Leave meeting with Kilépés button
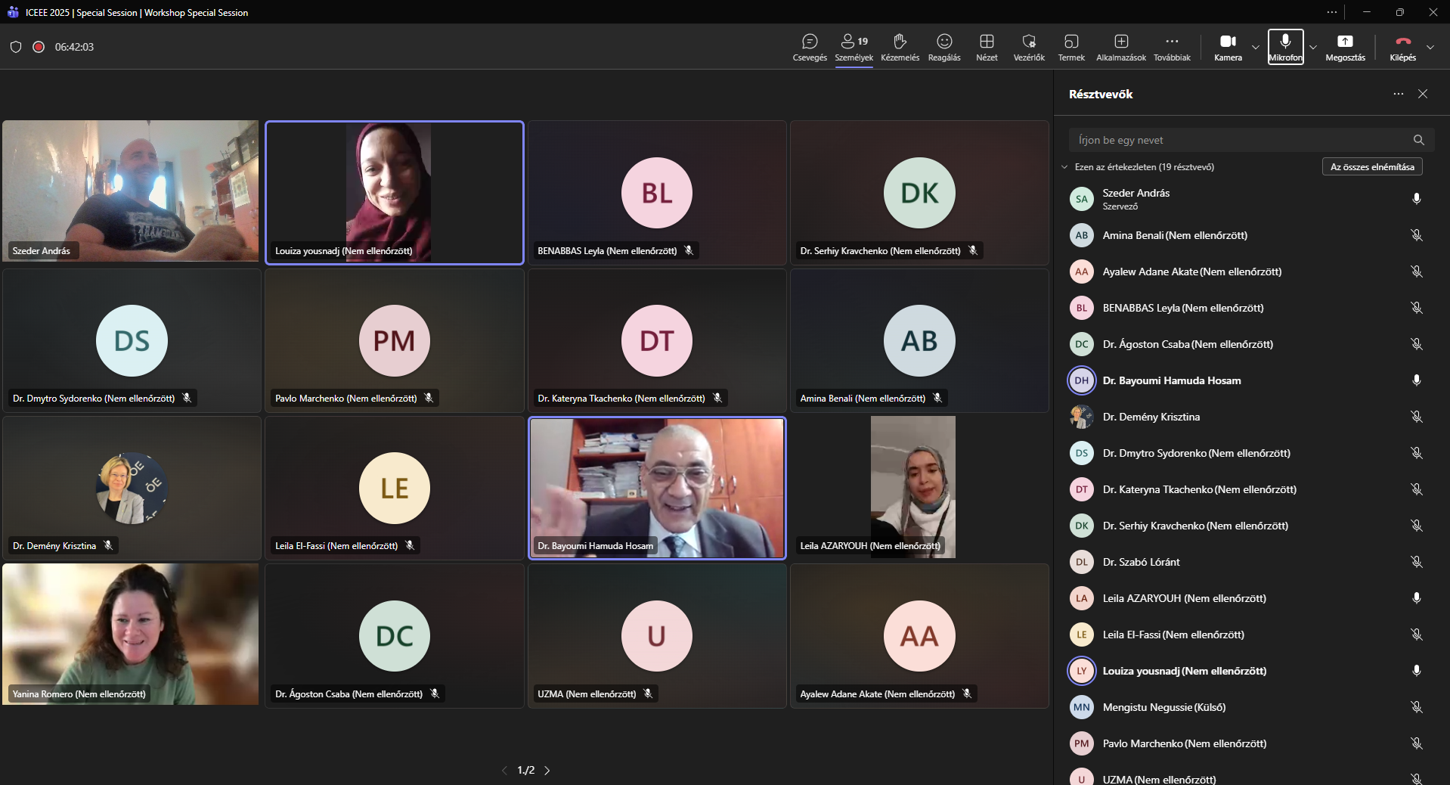This screenshot has height=785, width=1450. tap(1402, 47)
